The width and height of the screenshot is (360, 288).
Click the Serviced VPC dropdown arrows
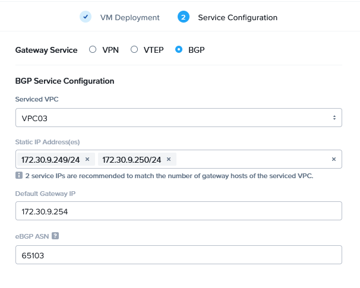[x=334, y=118]
